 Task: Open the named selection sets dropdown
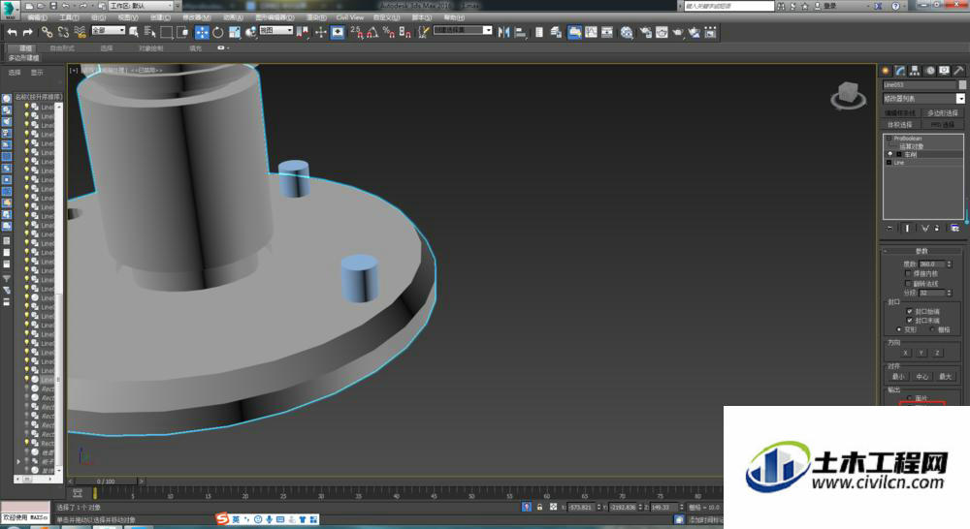(x=463, y=30)
